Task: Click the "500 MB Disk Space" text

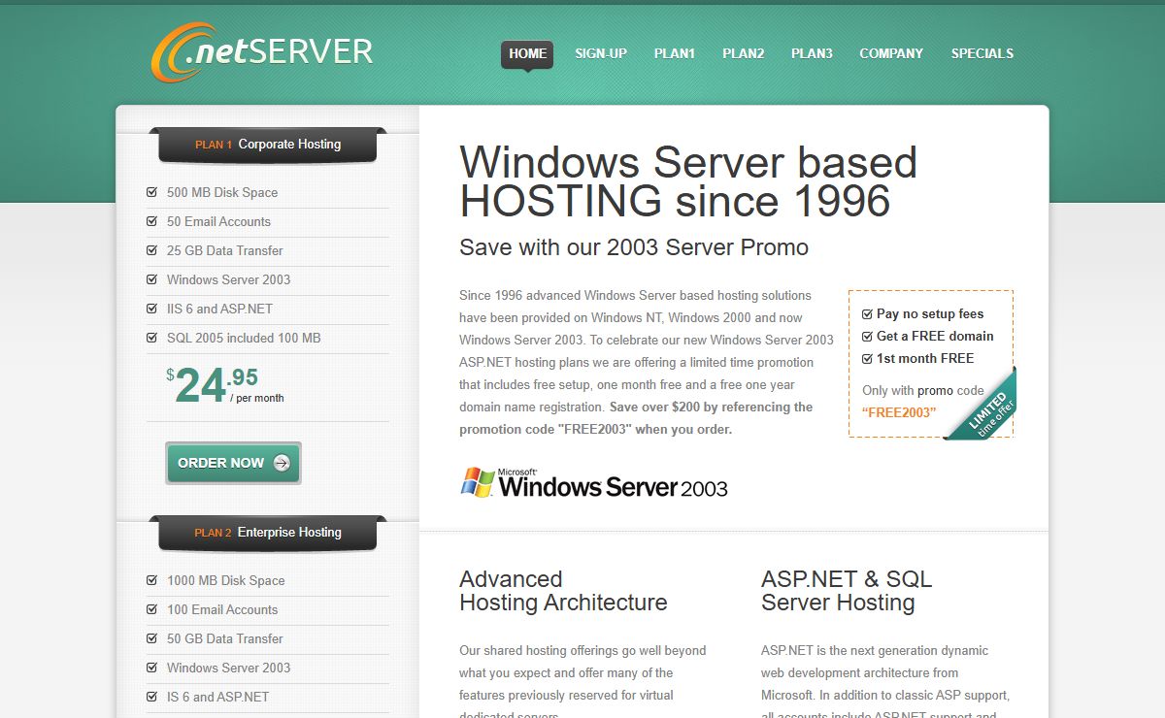Action: point(222,192)
